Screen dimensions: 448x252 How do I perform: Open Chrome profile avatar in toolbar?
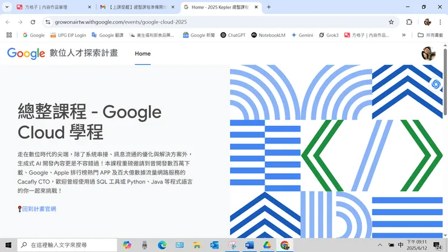427,22
